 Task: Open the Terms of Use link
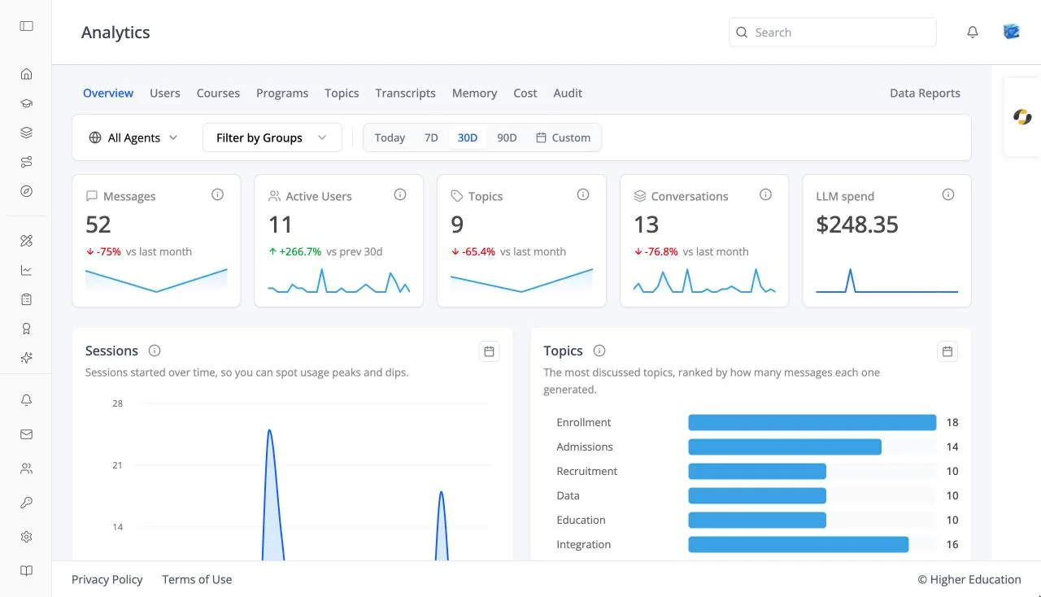tap(197, 579)
